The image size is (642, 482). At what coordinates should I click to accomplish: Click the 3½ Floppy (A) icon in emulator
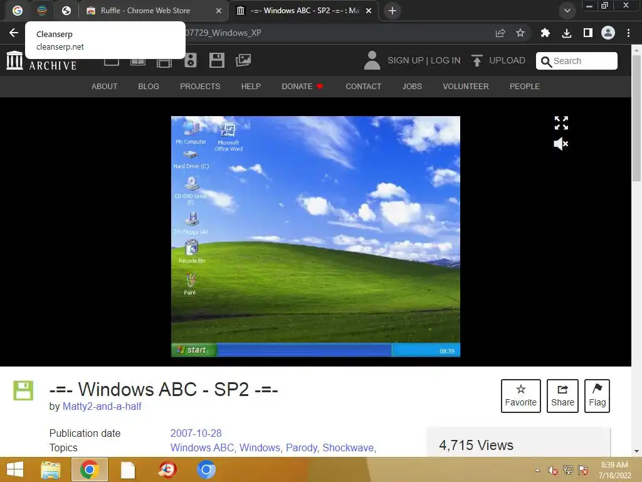click(191, 223)
